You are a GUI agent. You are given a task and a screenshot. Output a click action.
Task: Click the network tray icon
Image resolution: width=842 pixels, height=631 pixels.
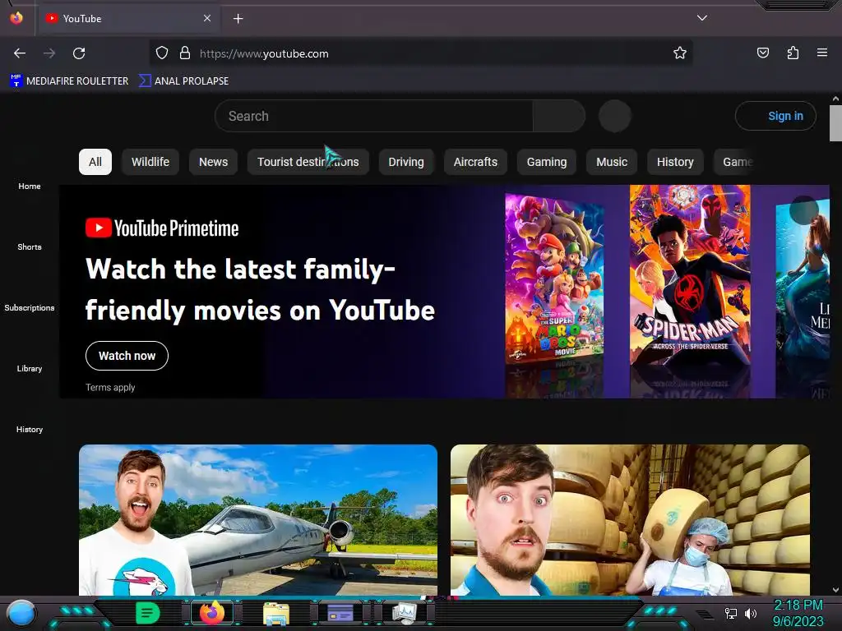(731, 613)
